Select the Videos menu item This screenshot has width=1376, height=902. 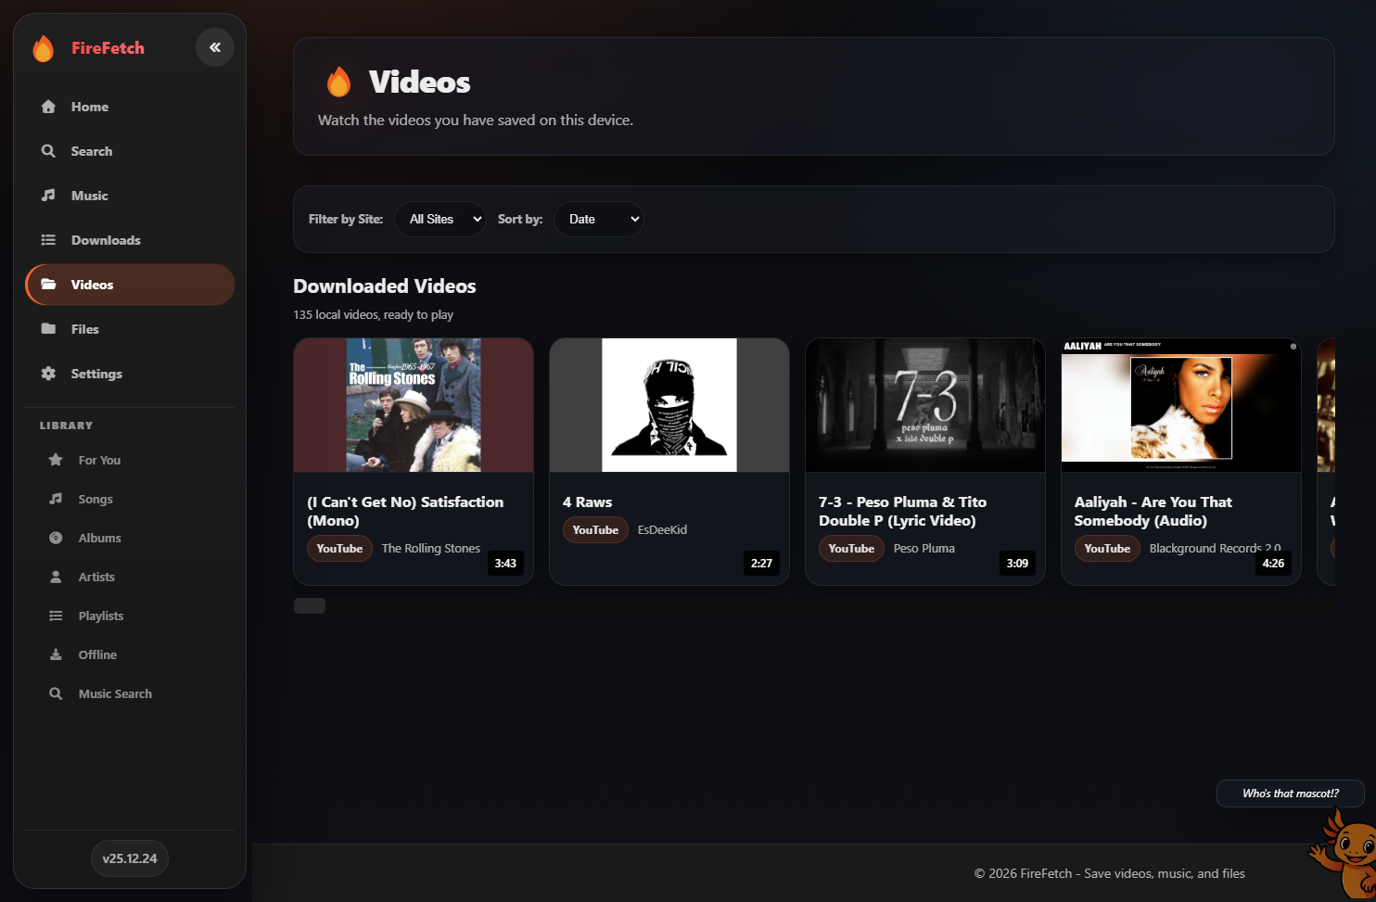click(130, 285)
